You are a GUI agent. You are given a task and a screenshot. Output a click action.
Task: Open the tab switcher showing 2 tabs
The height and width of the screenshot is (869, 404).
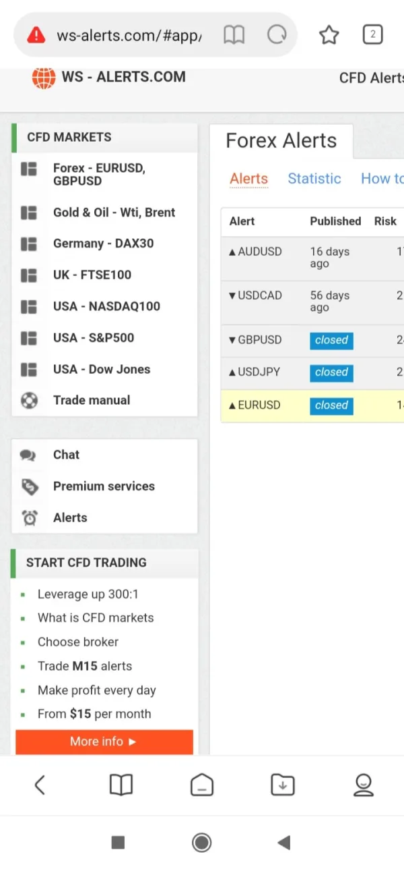pos(372,34)
